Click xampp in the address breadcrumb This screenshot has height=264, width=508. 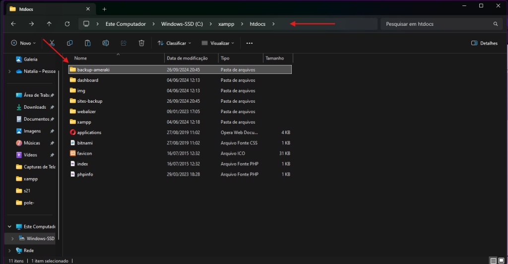pyautogui.click(x=226, y=24)
